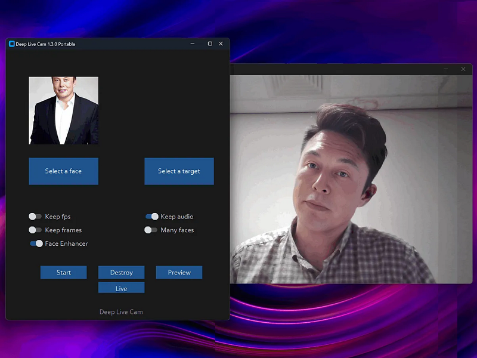This screenshot has width=477, height=358.
Task: Close the webcam preview window
Action: [463, 69]
